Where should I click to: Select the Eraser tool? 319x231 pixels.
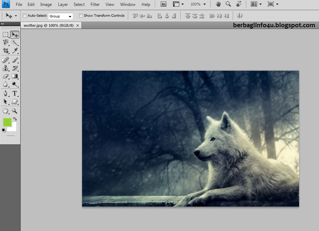pyautogui.click(x=6, y=76)
